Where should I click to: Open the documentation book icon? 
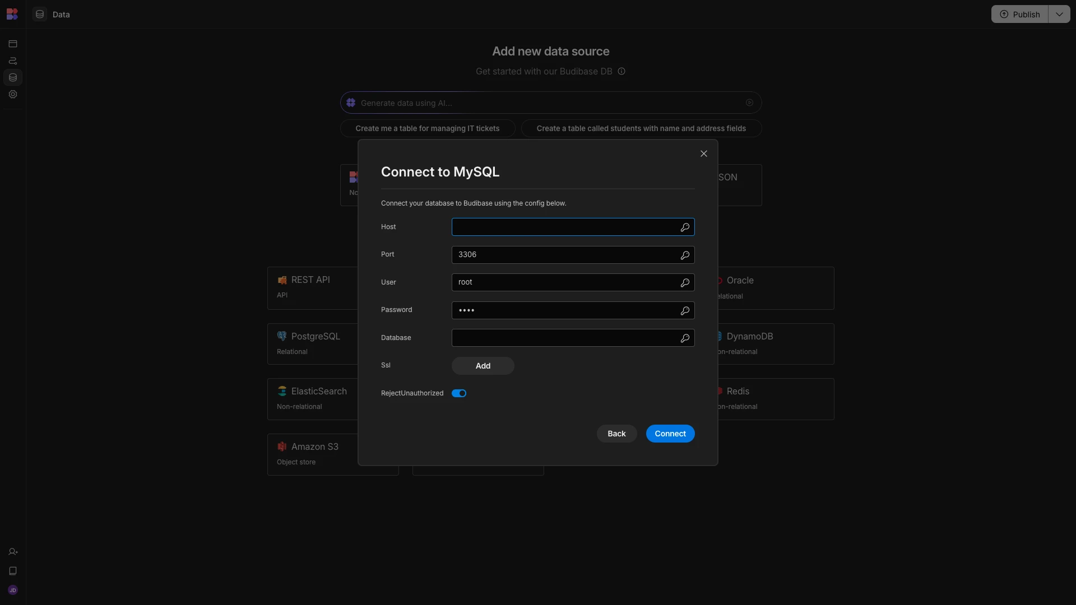[x=13, y=571]
